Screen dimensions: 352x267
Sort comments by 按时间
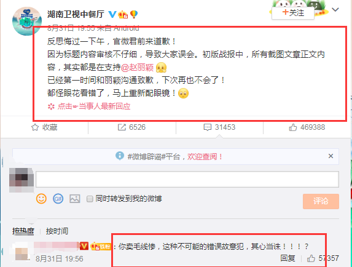coord(57,231)
